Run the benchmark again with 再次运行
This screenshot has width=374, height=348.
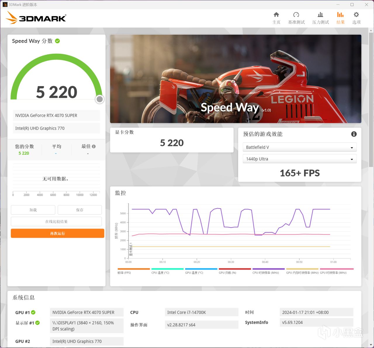click(x=58, y=233)
